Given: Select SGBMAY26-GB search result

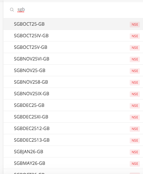Looking at the screenshot, I should coord(73,163).
